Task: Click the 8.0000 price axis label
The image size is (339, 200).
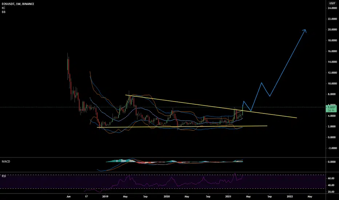Action: [332, 94]
